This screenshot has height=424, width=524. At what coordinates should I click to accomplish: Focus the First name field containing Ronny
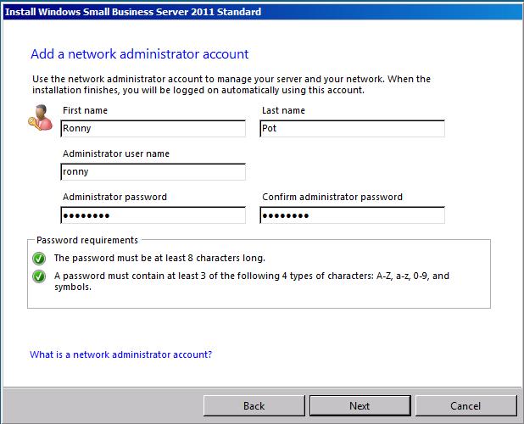(x=153, y=129)
